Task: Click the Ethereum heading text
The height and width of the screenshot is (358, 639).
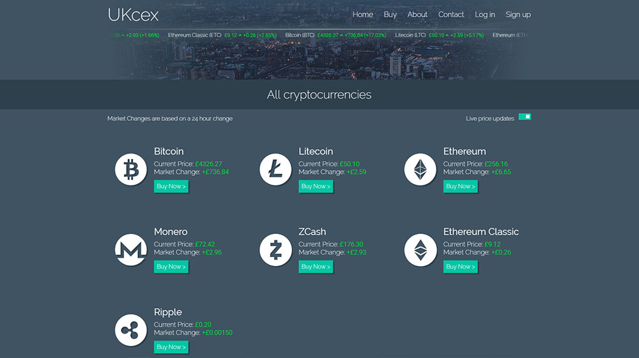Action: point(465,152)
